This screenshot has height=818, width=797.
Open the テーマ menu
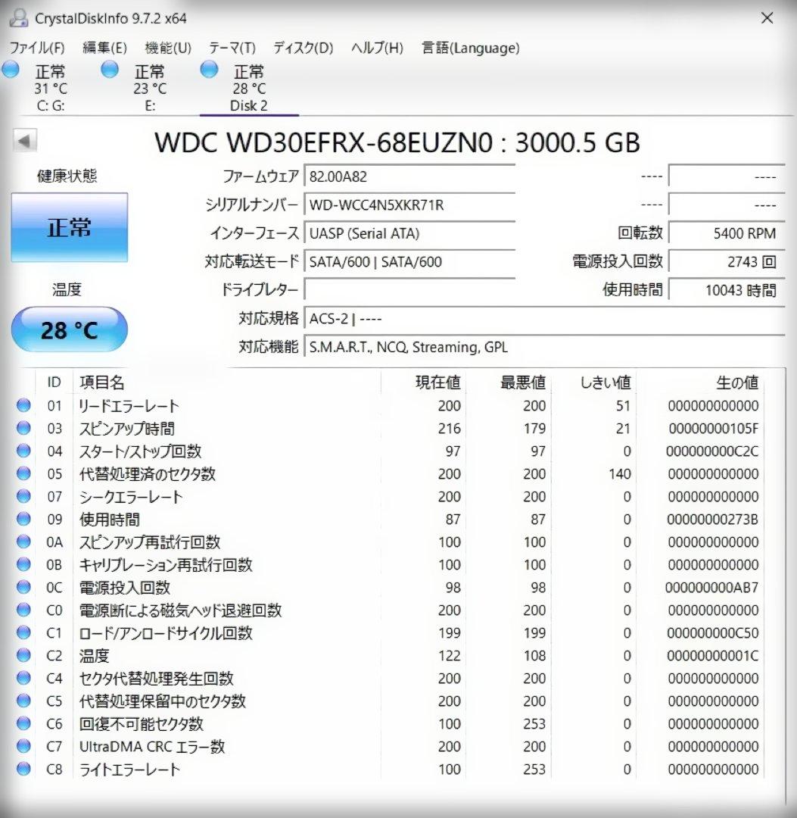coord(231,48)
